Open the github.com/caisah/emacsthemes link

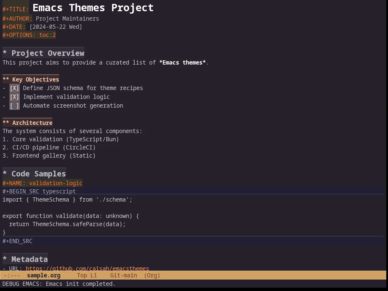pyautogui.click(x=87, y=269)
